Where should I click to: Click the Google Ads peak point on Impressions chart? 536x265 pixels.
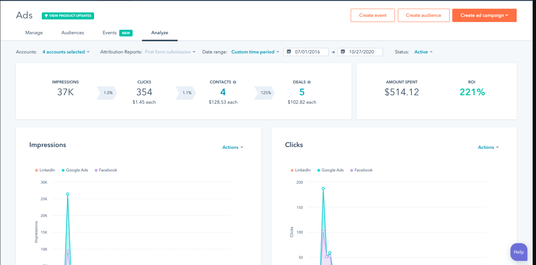click(x=67, y=194)
